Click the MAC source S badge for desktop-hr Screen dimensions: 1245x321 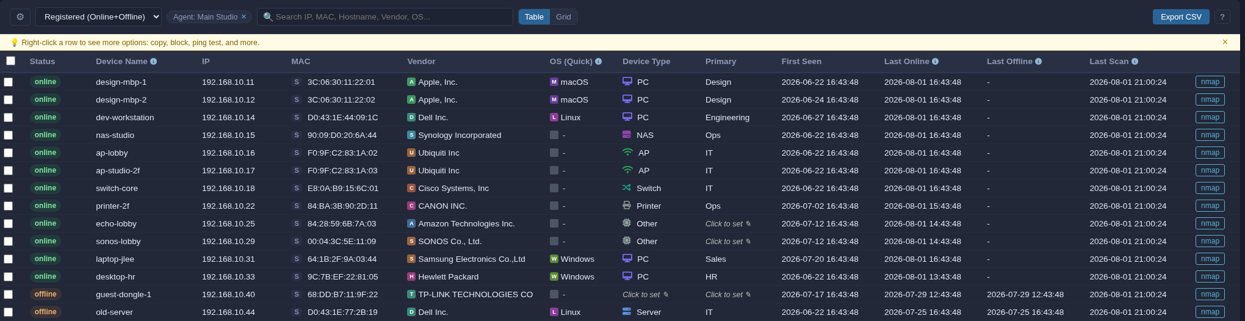(x=297, y=276)
